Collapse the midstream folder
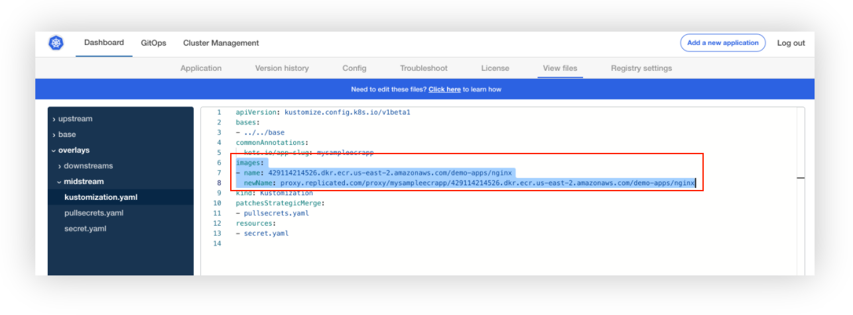The image size is (853, 315). pos(84,181)
